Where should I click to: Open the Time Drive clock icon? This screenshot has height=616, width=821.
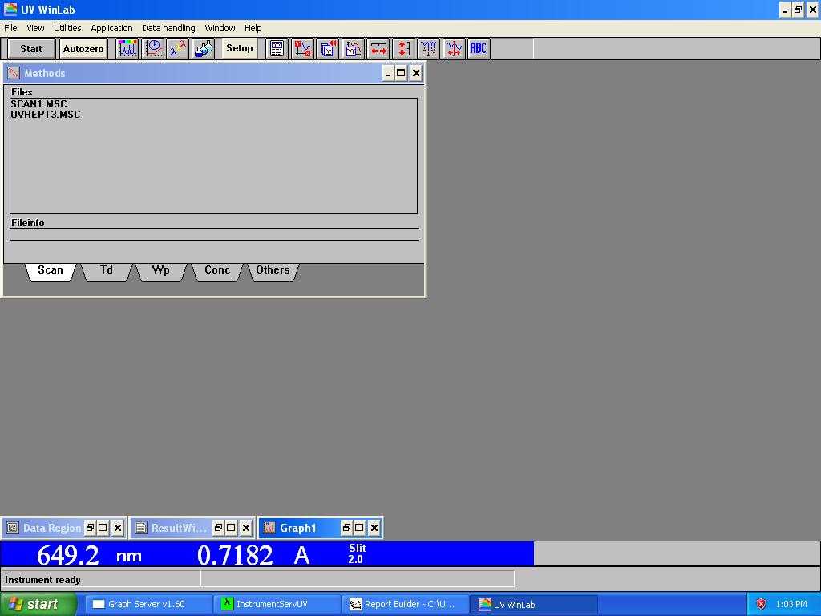click(153, 49)
